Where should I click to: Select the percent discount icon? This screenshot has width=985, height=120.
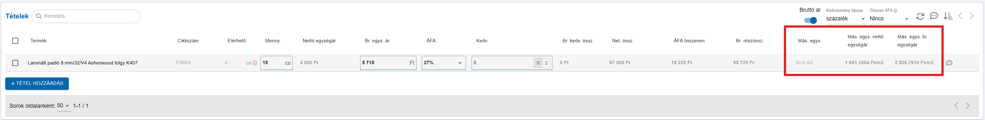538,63
